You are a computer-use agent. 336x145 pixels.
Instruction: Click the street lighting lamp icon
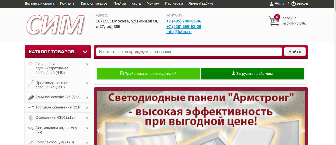pyautogui.click(x=31, y=97)
